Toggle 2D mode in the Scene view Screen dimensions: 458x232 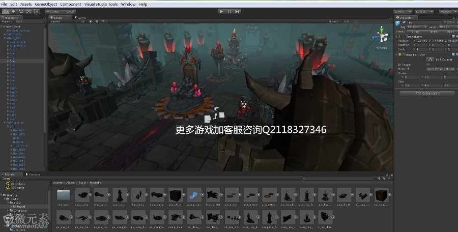coord(83,21)
